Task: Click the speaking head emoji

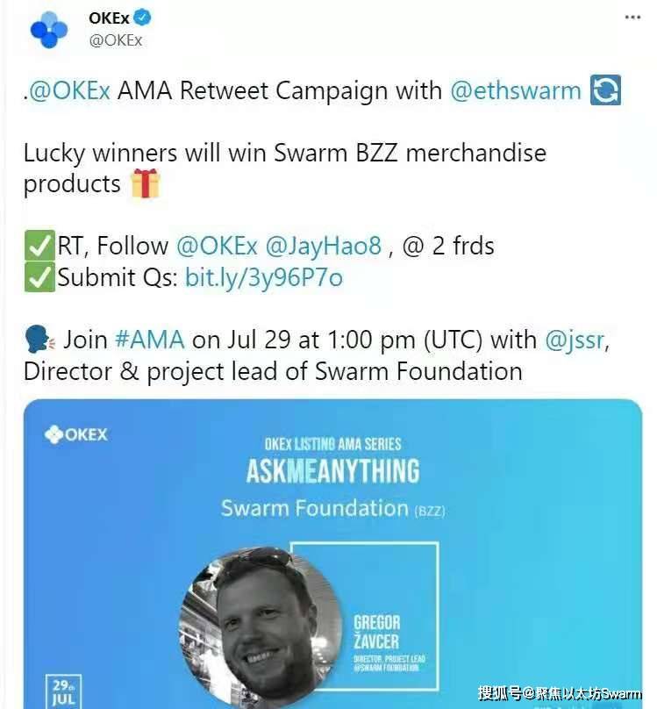Action: 39,339
